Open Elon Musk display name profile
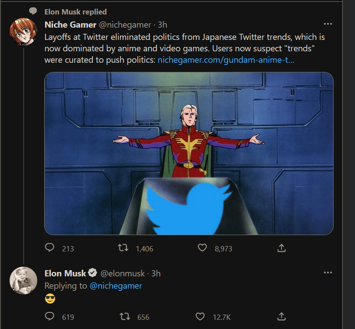 pyautogui.click(x=65, y=273)
